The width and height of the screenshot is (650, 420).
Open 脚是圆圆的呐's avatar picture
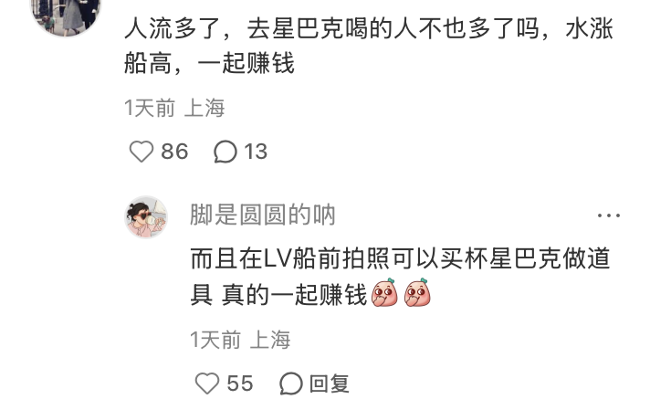pyautogui.click(x=146, y=217)
